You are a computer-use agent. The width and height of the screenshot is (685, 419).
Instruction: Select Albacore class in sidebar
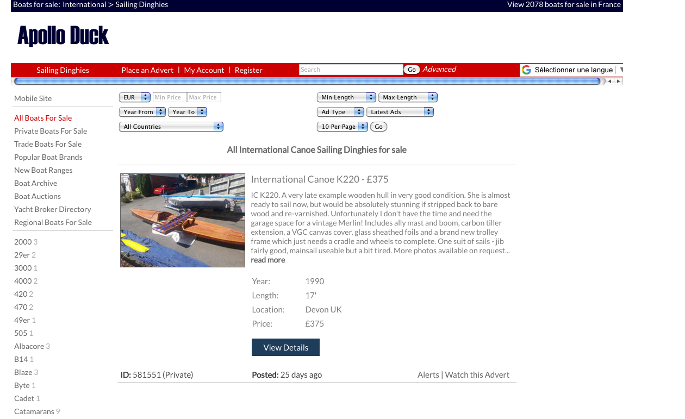(29, 346)
